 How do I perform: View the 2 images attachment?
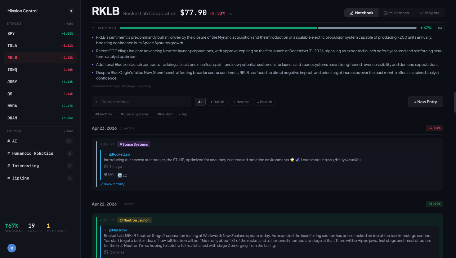pos(114,252)
